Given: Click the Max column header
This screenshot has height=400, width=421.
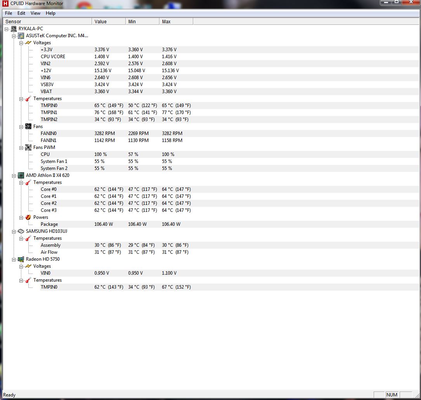Looking at the screenshot, I should pos(177,21).
